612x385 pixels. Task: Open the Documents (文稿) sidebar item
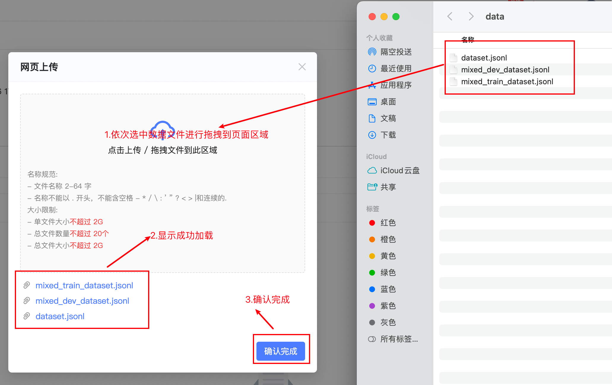click(x=388, y=118)
